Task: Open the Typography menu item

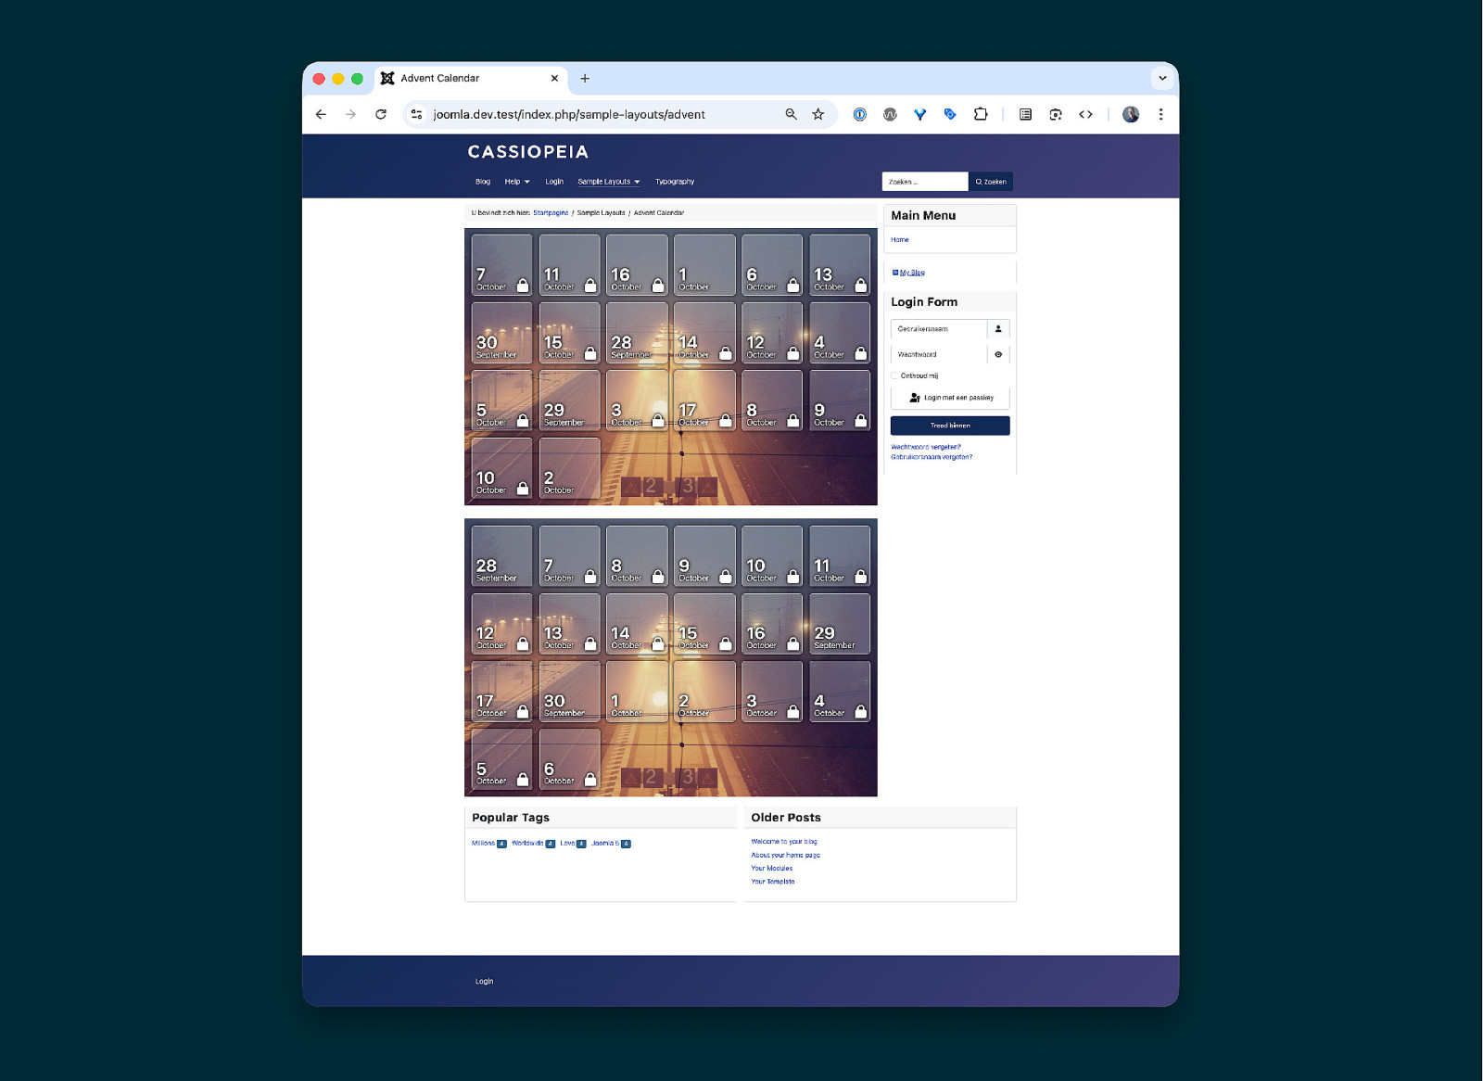Action: (674, 182)
